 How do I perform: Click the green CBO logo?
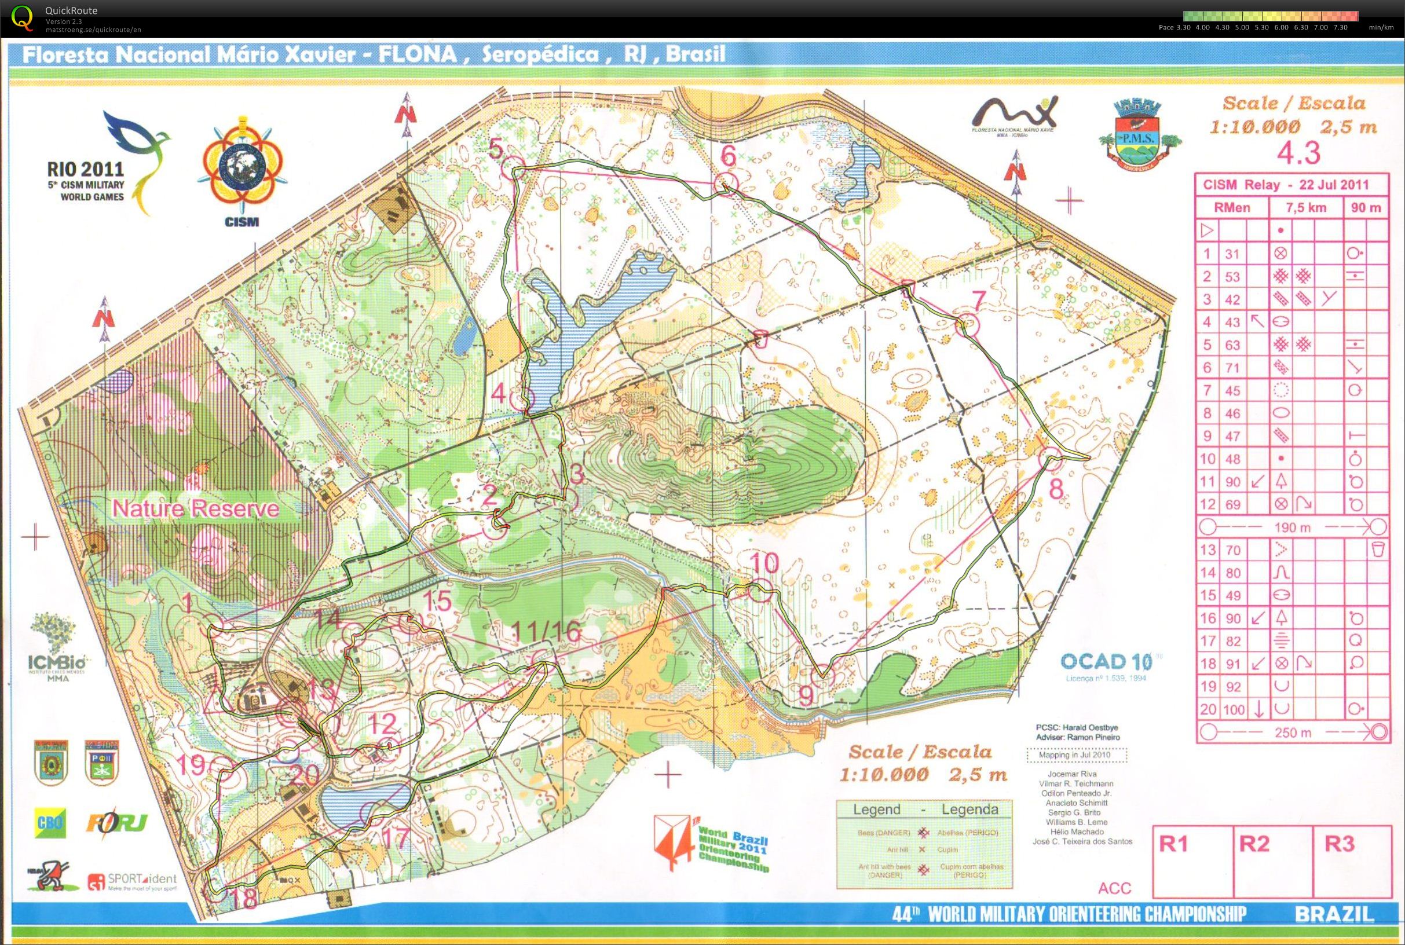[x=50, y=823]
